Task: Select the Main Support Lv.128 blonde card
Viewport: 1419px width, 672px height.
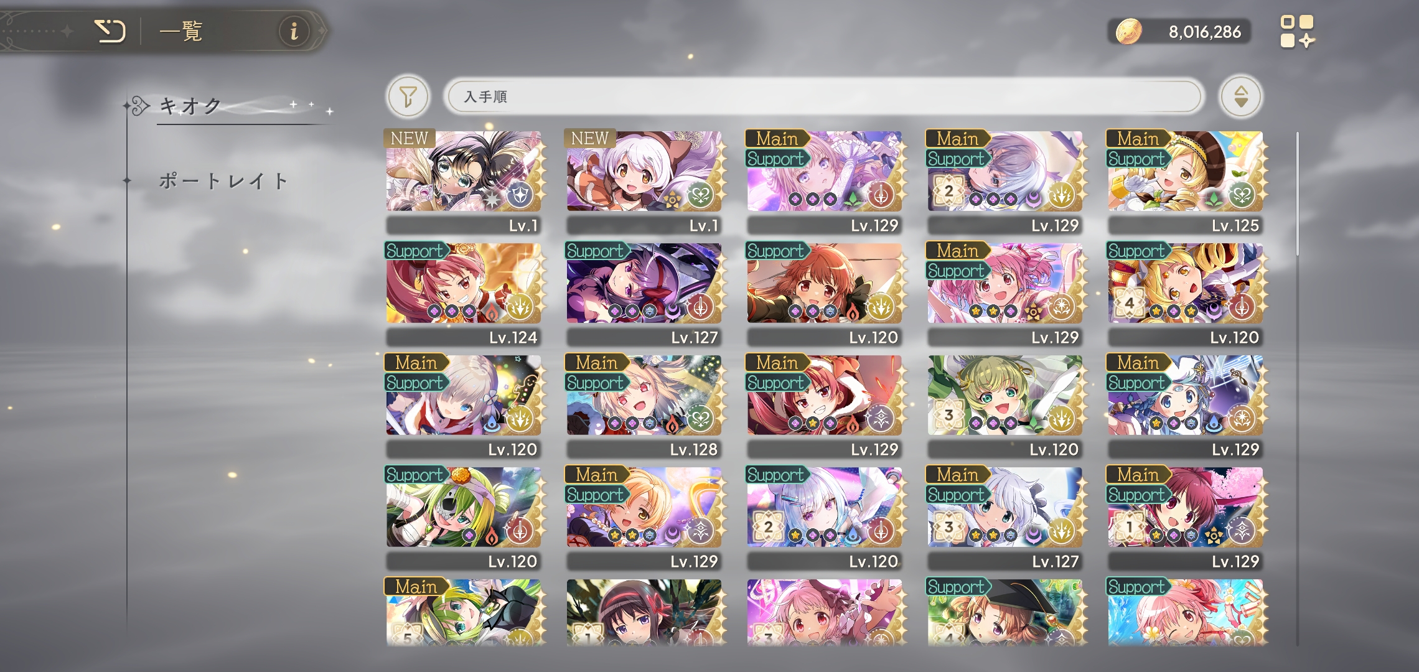Action: point(644,405)
